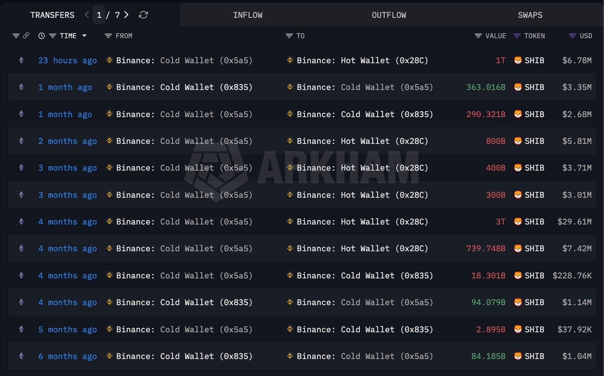Click the link chain filter icon
Screen dimensions: 604x376
coord(26,36)
